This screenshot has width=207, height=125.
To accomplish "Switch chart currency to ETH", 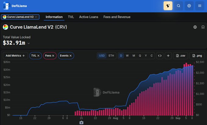I will pyautogui.click(x=111, y=56).
